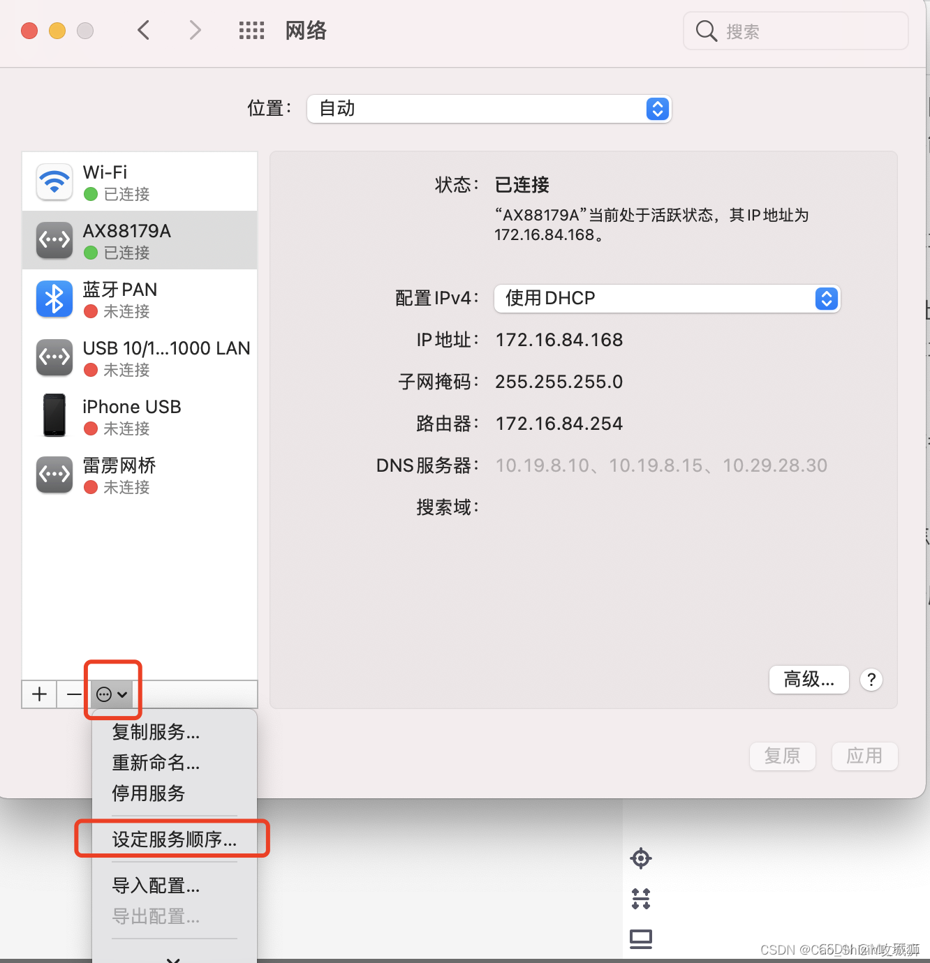Choose 导入配置... menu item

pyautogui.click(x=156, y=886)
